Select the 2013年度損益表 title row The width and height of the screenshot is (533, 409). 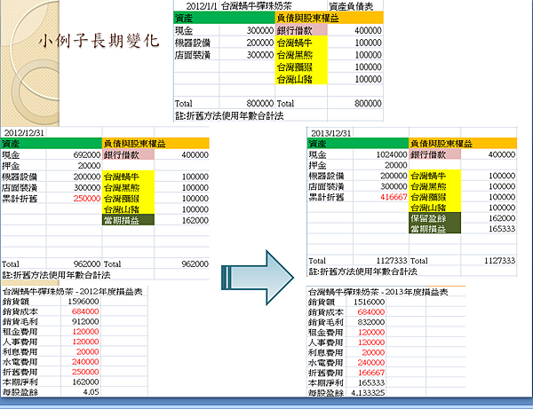tap(378, 292)
